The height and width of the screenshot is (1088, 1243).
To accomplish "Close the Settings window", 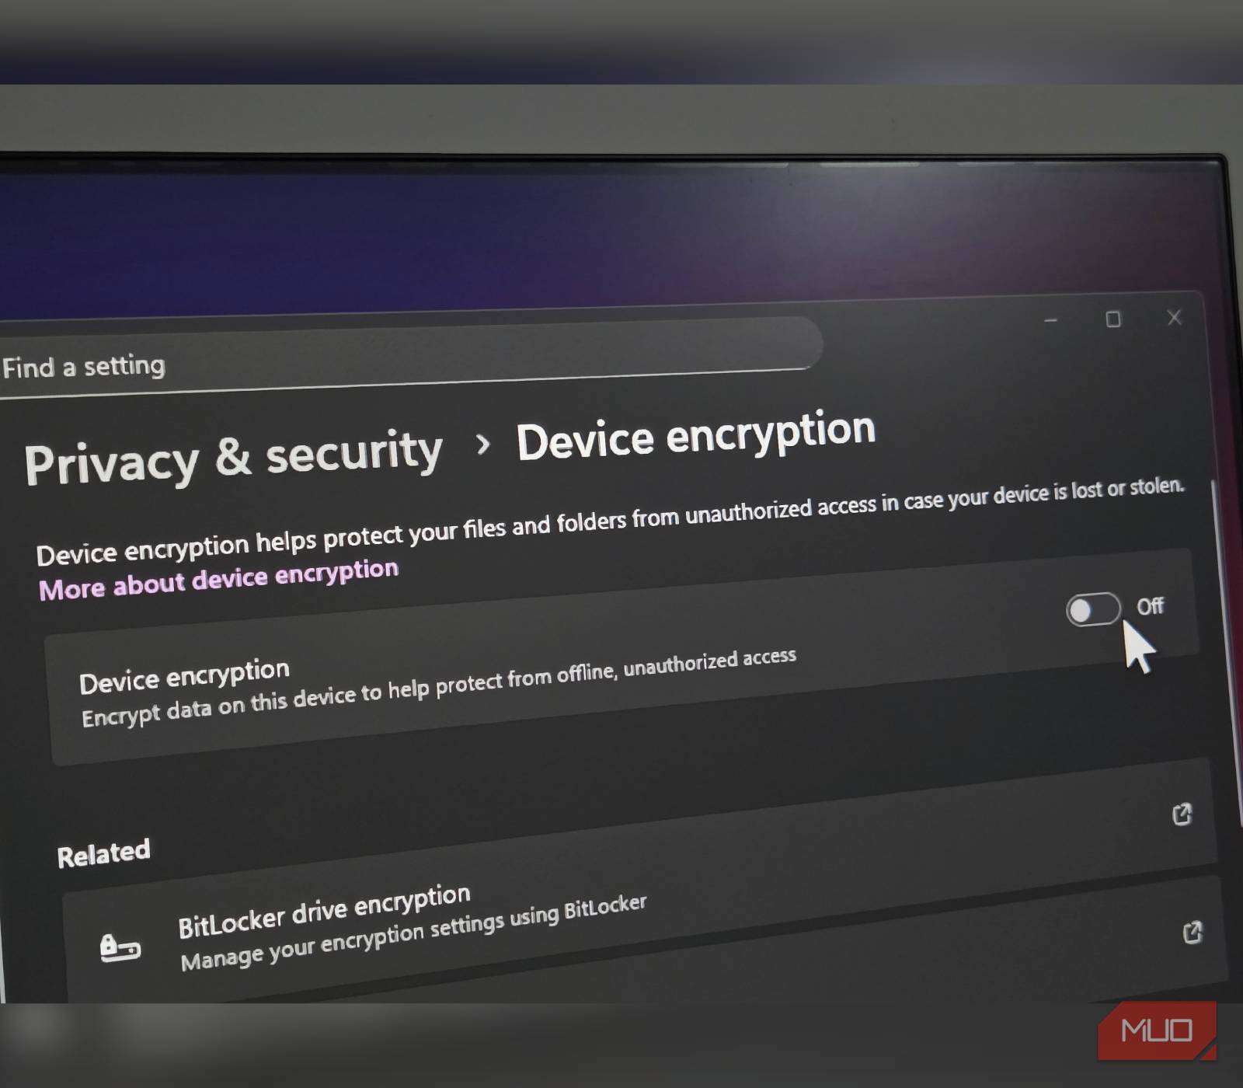I will [x=1175, y=317].
